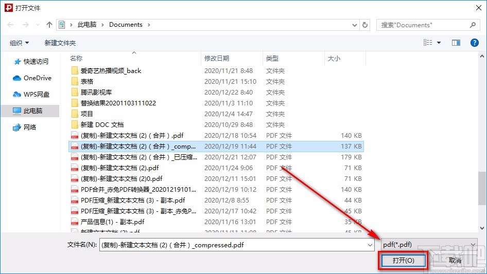Open the more view options dropdown

pos(439,43)
